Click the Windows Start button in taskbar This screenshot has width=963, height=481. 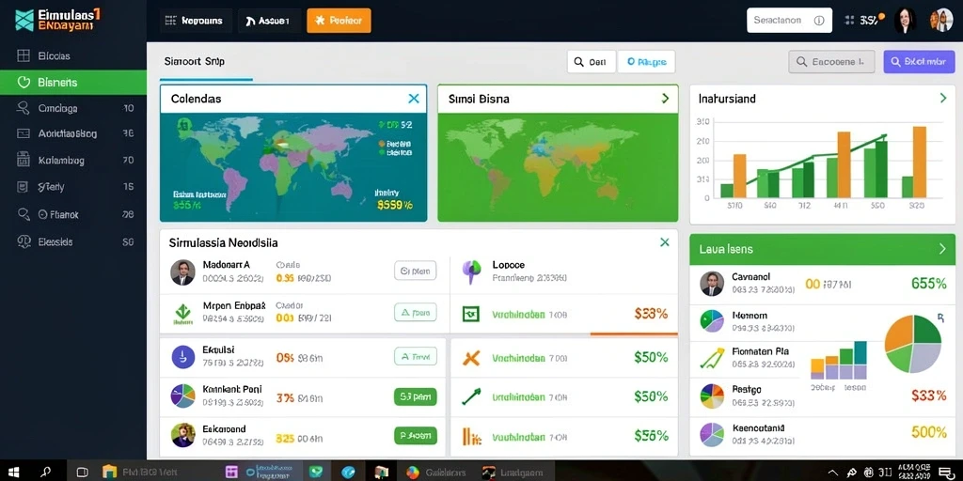tap(13, 472)
